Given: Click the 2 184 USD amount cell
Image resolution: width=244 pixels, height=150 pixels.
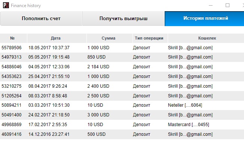Looking at the screenshot, I should [x=98, y=67].
